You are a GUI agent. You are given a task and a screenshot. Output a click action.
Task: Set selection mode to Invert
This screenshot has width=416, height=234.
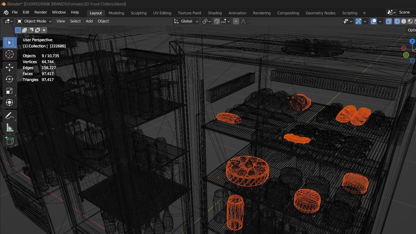pos(37,30)
